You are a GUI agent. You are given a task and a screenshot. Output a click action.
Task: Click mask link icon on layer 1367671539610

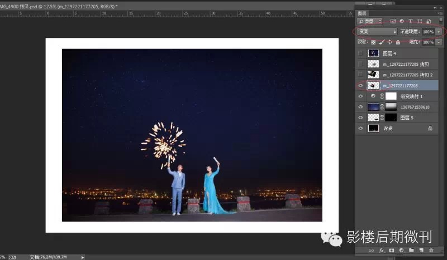click(x=382, y=107)
